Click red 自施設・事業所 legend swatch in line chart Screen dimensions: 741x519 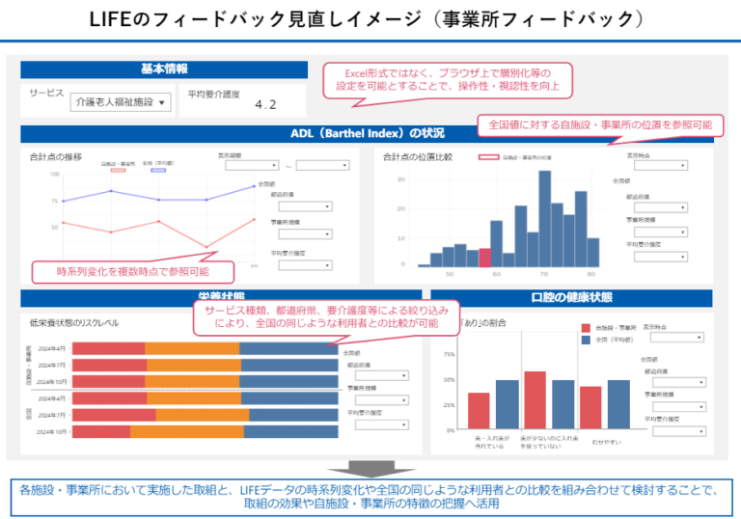pos(118,170)
